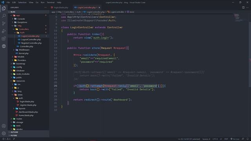Click the VS Code logo in title bar
Image resolution: width=251 pixels, height=141 pixels.
point(3,2)
